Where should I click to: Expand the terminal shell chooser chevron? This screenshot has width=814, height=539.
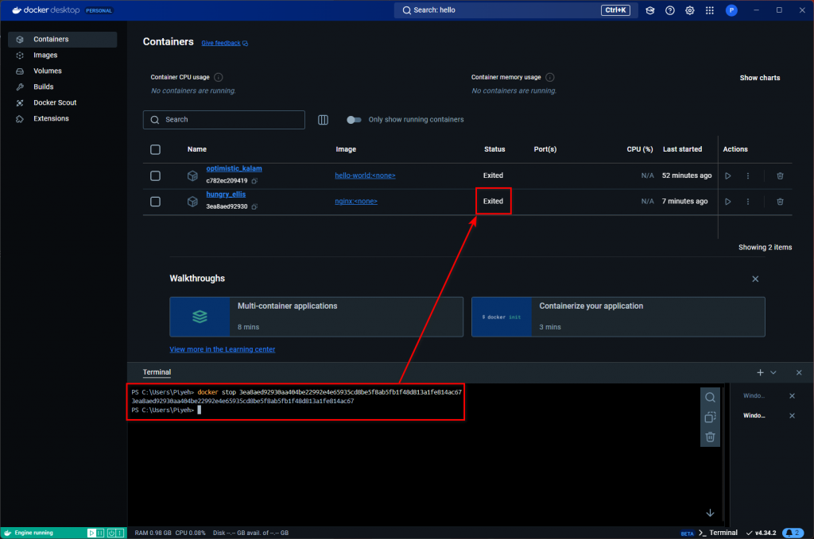(773, 372)
